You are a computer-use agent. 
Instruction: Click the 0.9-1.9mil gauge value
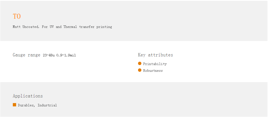coord(66,55)
